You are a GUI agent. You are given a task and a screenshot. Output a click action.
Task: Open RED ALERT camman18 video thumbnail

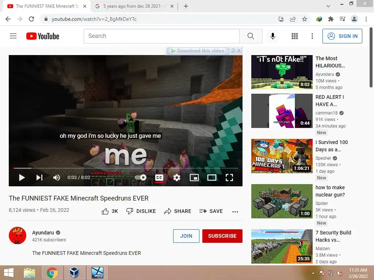(282, 111)
